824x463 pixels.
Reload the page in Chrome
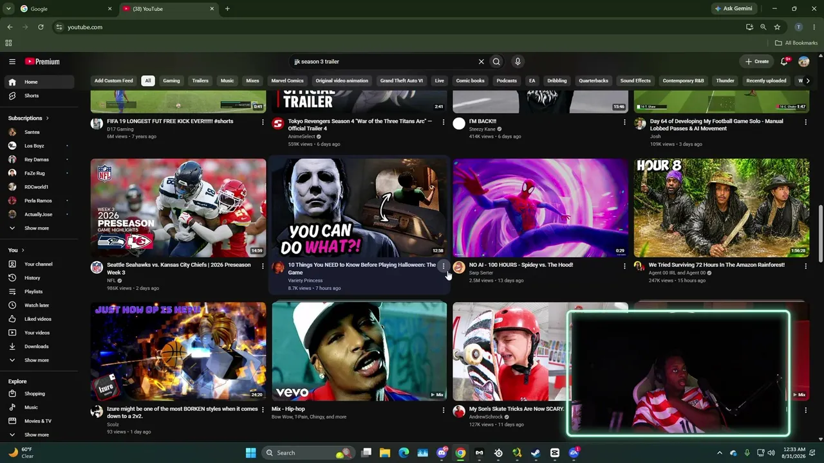tap(41, 27)
